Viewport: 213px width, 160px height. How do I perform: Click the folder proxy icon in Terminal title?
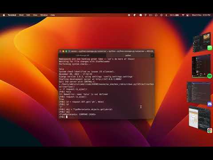coord(69,51)
